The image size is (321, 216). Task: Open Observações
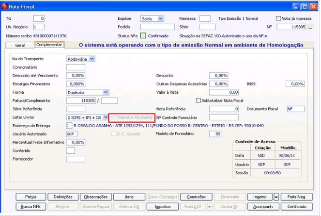(x=95, y=197)
